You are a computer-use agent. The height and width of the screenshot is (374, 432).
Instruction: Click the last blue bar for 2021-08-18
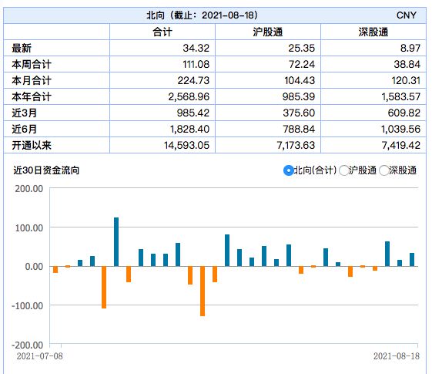[412, 260]
